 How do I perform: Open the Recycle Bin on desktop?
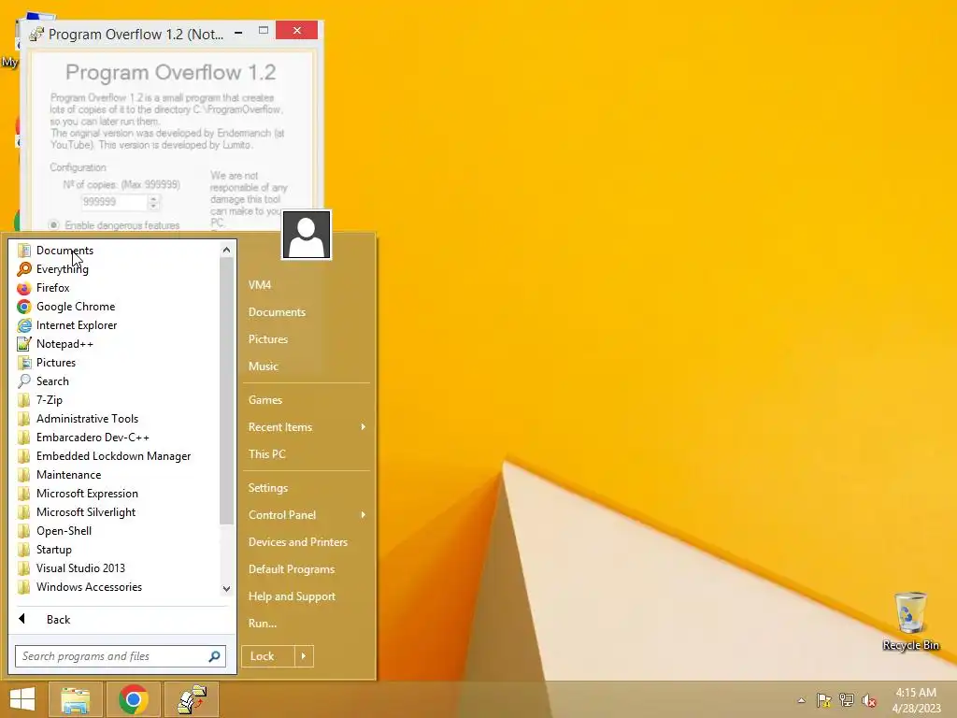(x=910, y=621)
